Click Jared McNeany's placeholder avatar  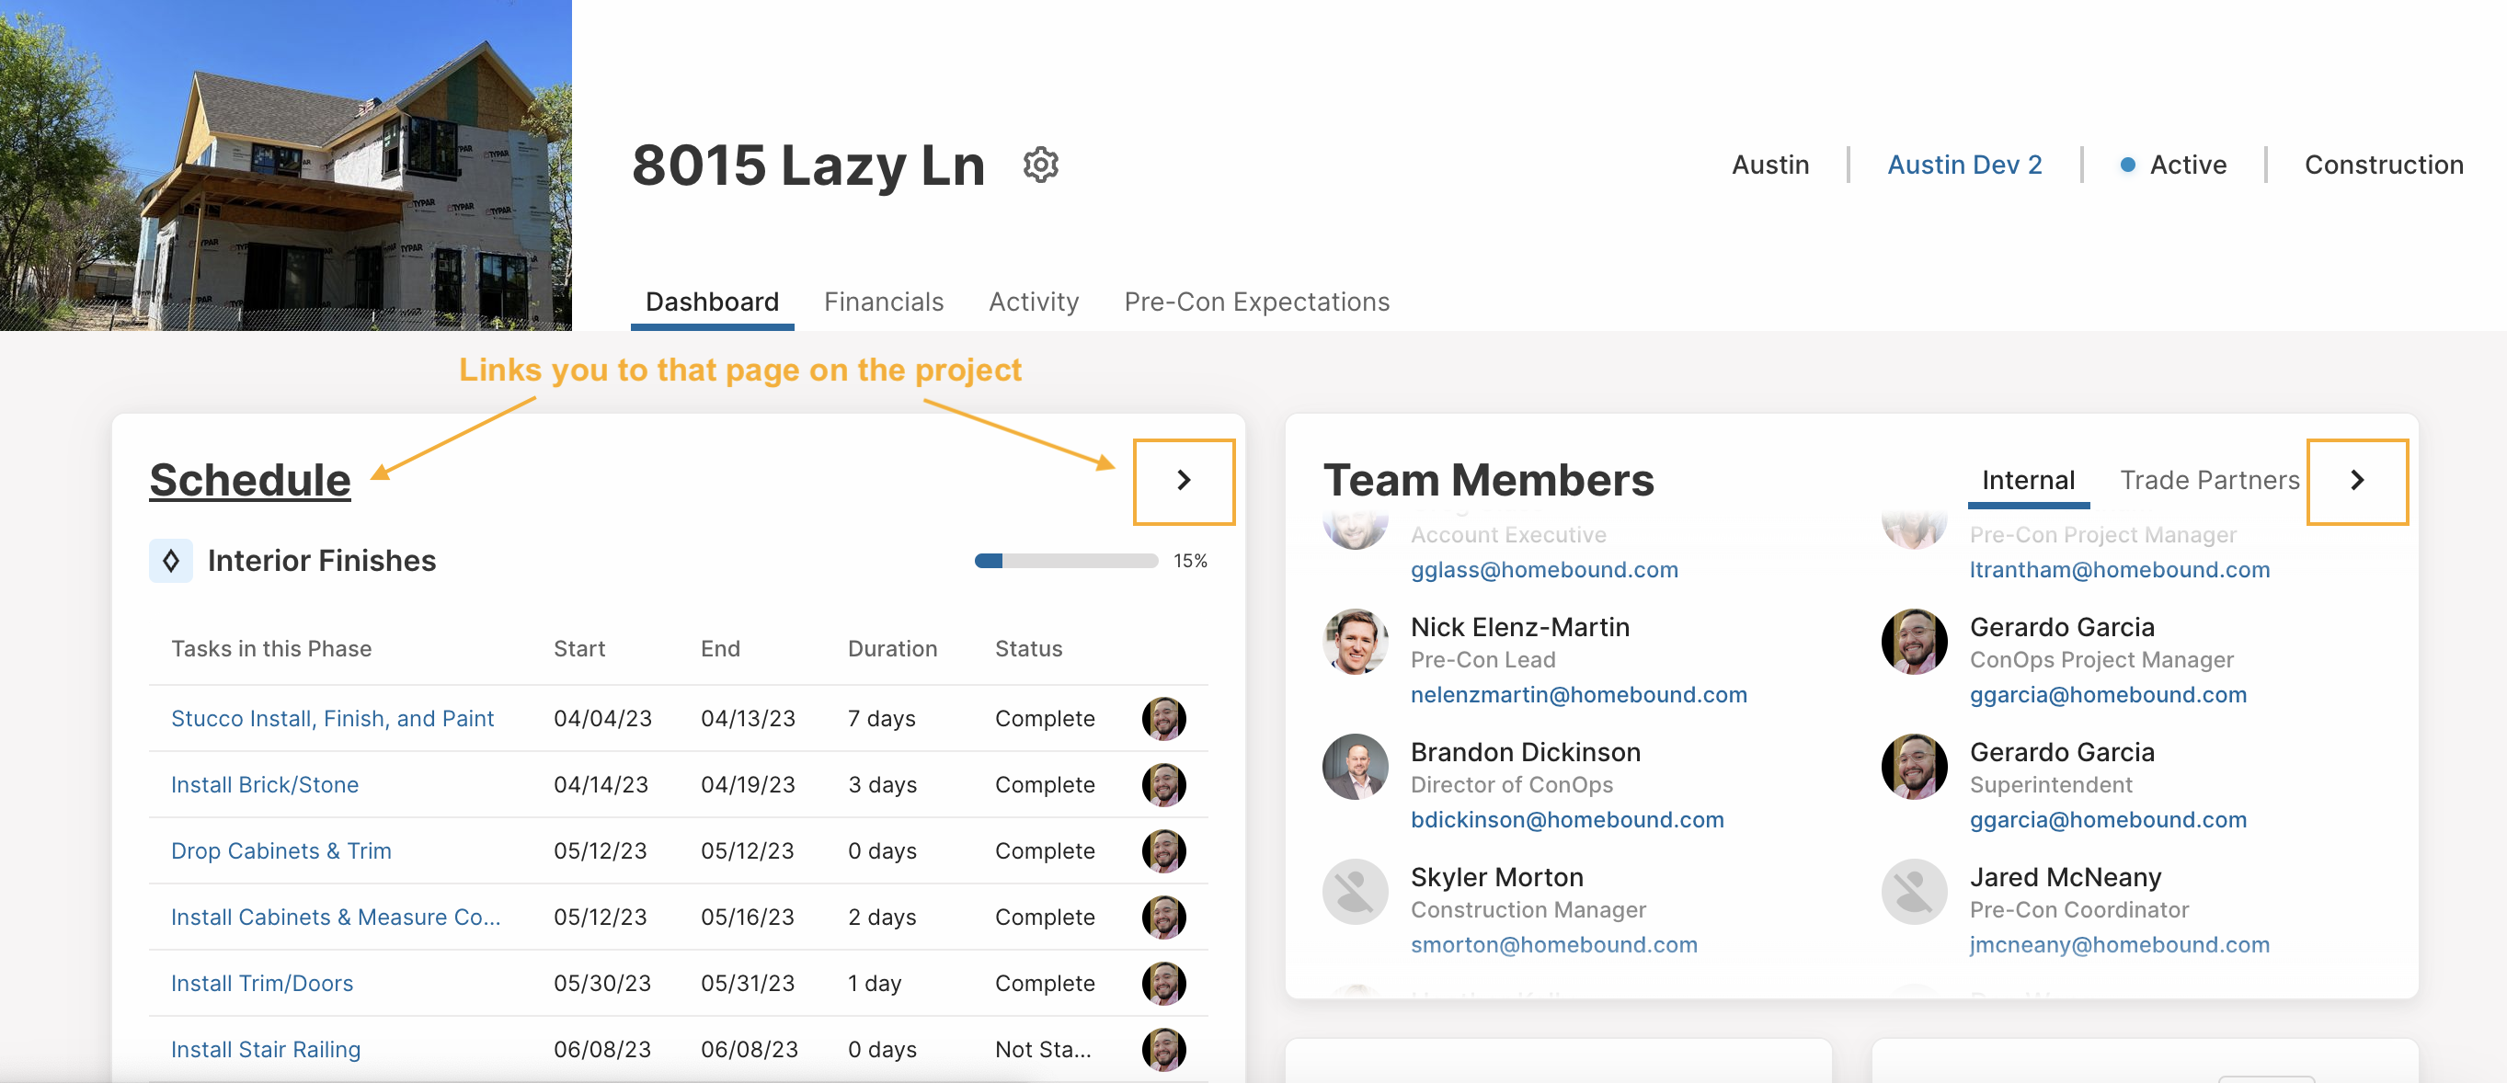pos(1913,891)
